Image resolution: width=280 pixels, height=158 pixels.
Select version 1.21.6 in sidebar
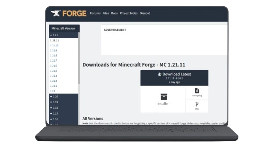point(53,66)
